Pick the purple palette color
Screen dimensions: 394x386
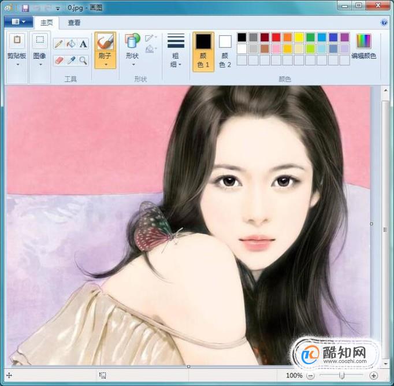[x=345, y=38]
